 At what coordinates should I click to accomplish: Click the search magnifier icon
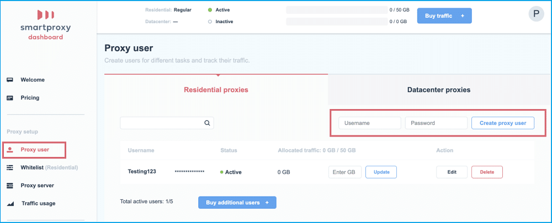pos(208,123)
